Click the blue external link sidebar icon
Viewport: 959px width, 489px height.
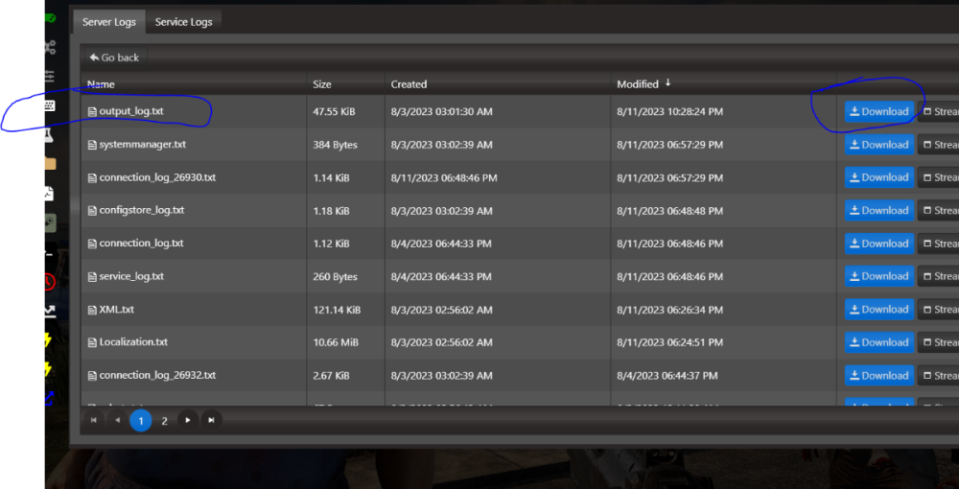click(x=50, y=398)
